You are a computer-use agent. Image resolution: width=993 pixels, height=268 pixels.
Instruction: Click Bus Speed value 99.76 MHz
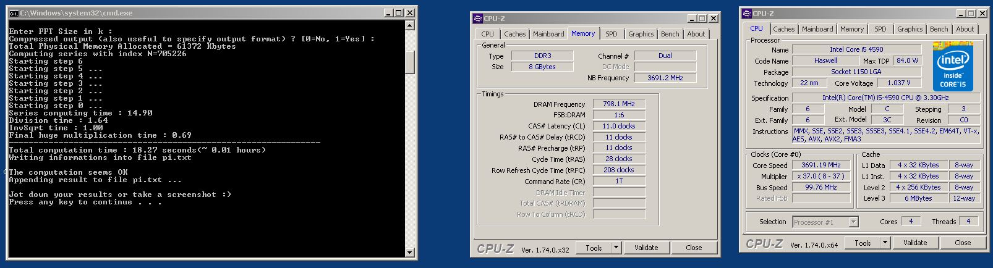tap(820, 187)
